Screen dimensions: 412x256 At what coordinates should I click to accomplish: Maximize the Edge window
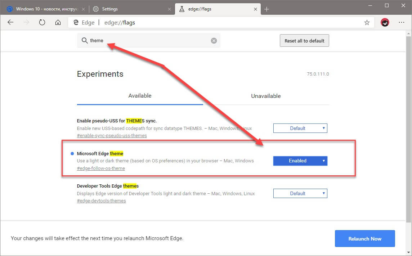pos(387,5)
